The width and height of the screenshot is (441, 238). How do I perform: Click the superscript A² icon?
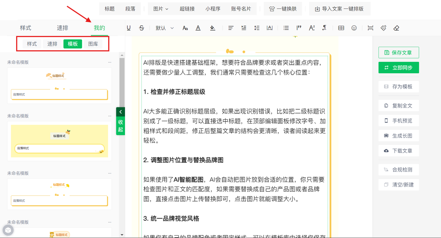pos(312,28)
